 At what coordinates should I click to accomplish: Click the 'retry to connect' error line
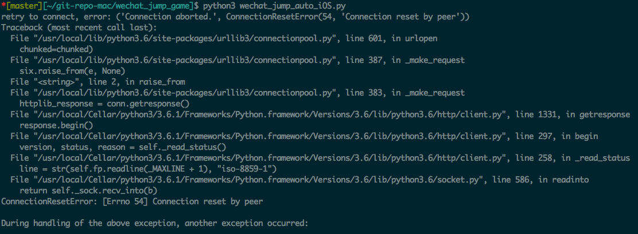(x=236, y=17)
